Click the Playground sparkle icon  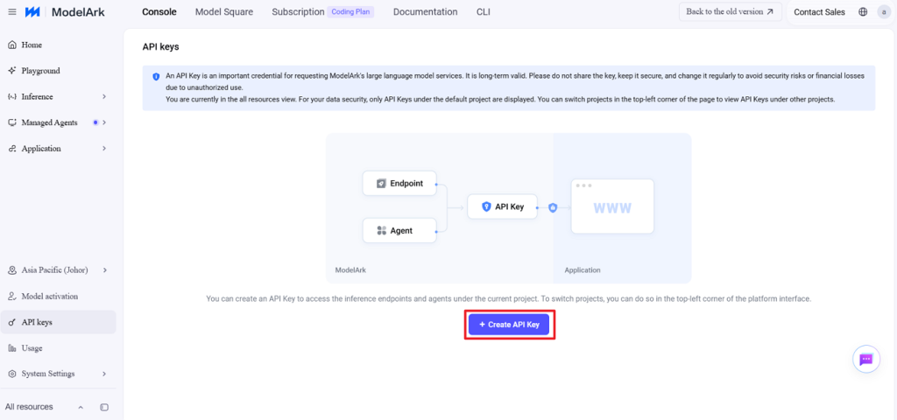12,71
